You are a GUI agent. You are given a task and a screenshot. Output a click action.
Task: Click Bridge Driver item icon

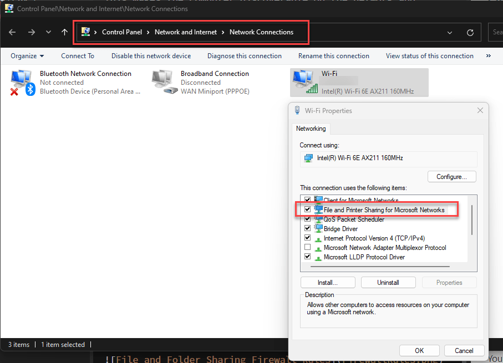click(x=318, y=228)
